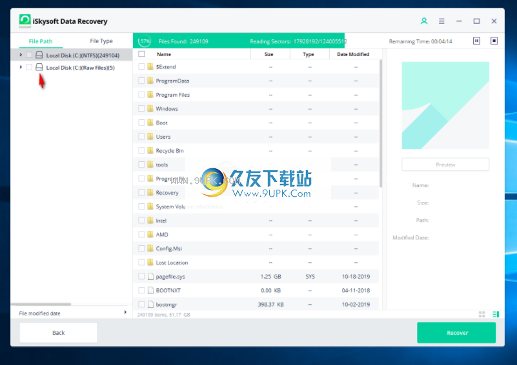Screen dimensions: 517x365
Task: Check the Local Disk (C:)(NTFS) checkbox
Action: [29, 55]
